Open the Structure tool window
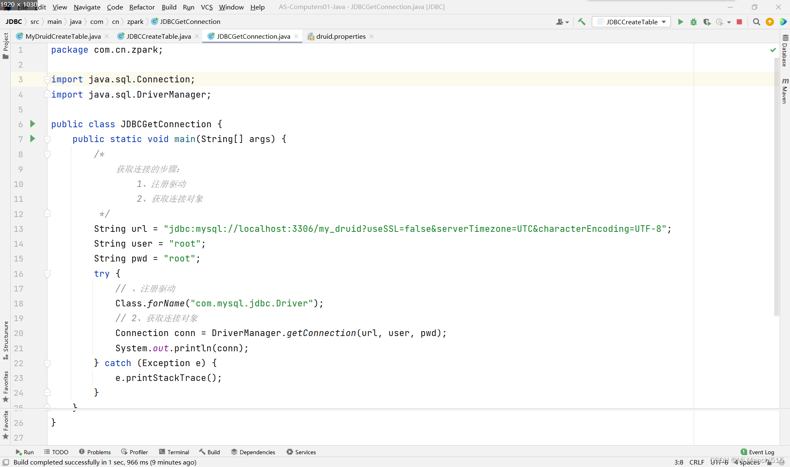The width and height of the screenshot is (790, 467). click(5, 340)
